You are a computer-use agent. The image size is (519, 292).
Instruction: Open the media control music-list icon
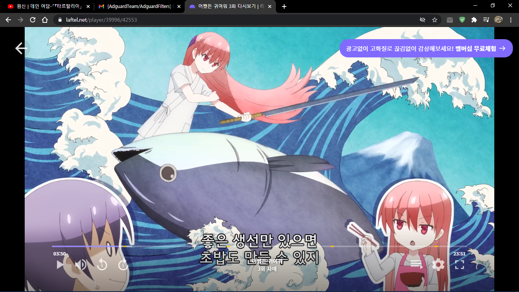coord(486,20)
